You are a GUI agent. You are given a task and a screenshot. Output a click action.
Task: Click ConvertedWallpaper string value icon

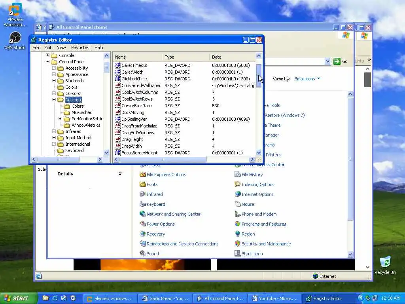[x=118, y=85]
